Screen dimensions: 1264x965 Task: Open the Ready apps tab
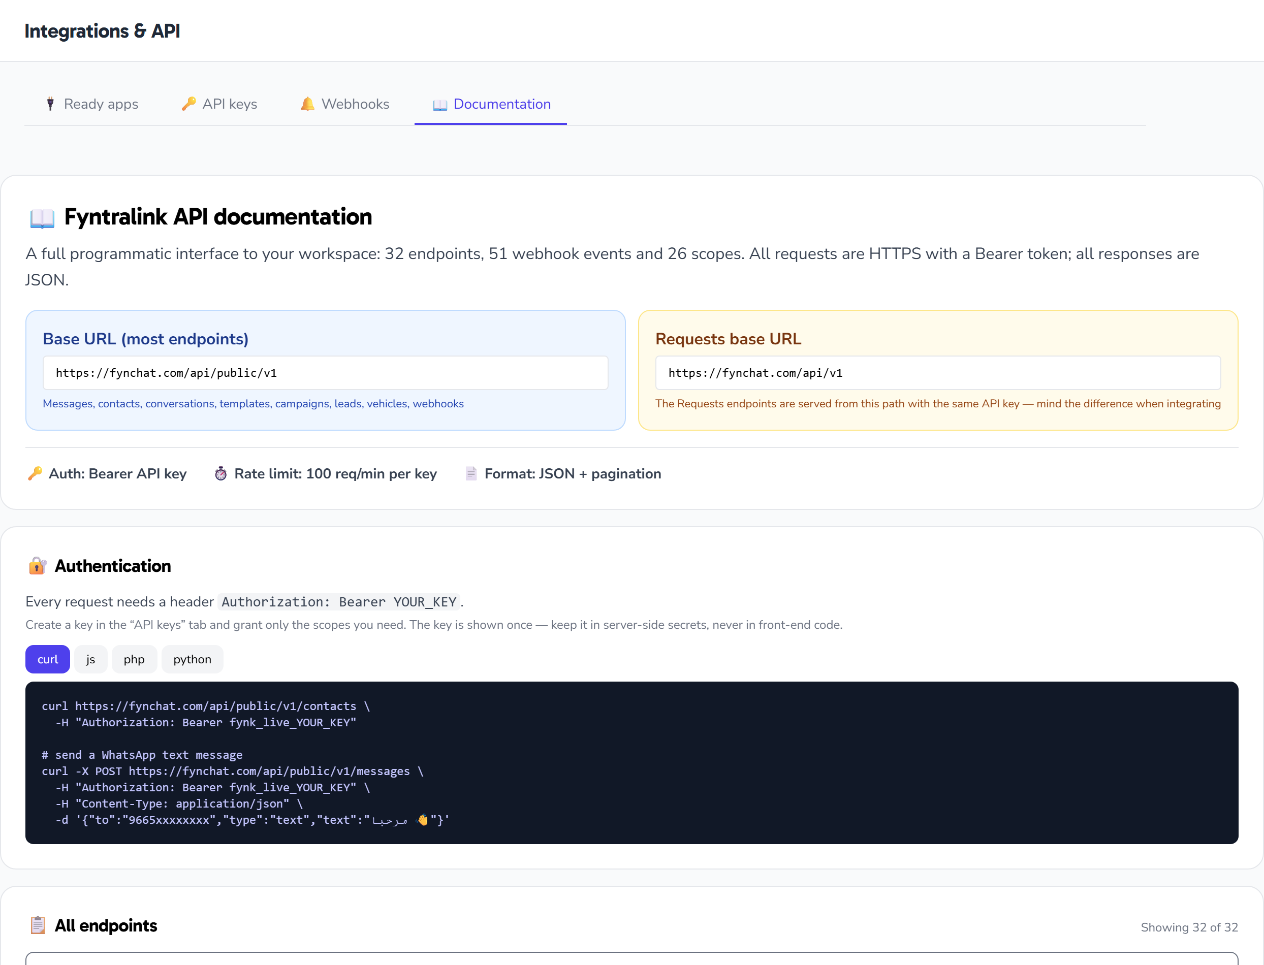91,104
